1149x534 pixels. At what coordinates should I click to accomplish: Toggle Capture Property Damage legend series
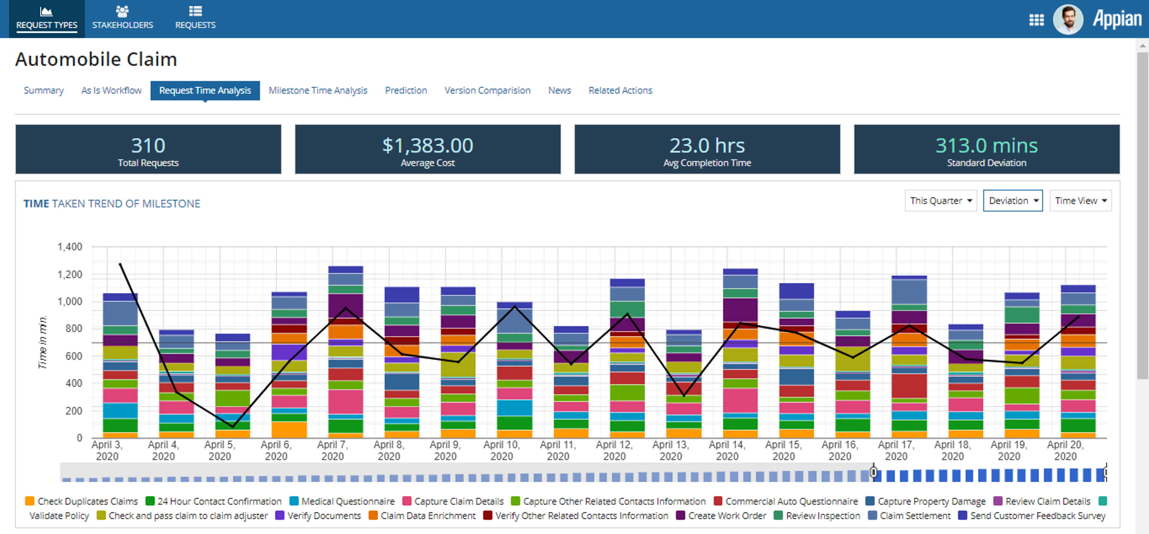925,501
